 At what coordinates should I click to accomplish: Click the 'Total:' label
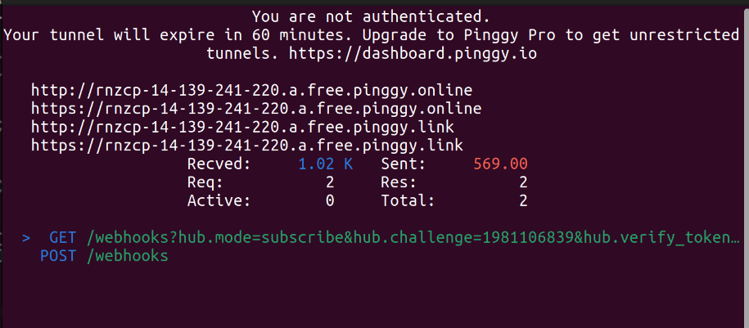(408, 201)
